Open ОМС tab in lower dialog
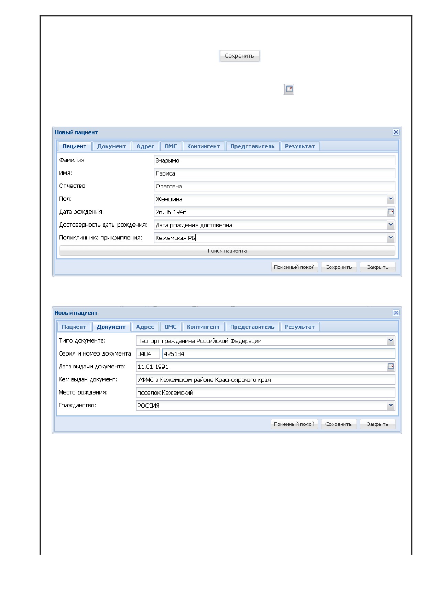The height and width of the screenshot is (602, 426). click(x=171, y=327)
